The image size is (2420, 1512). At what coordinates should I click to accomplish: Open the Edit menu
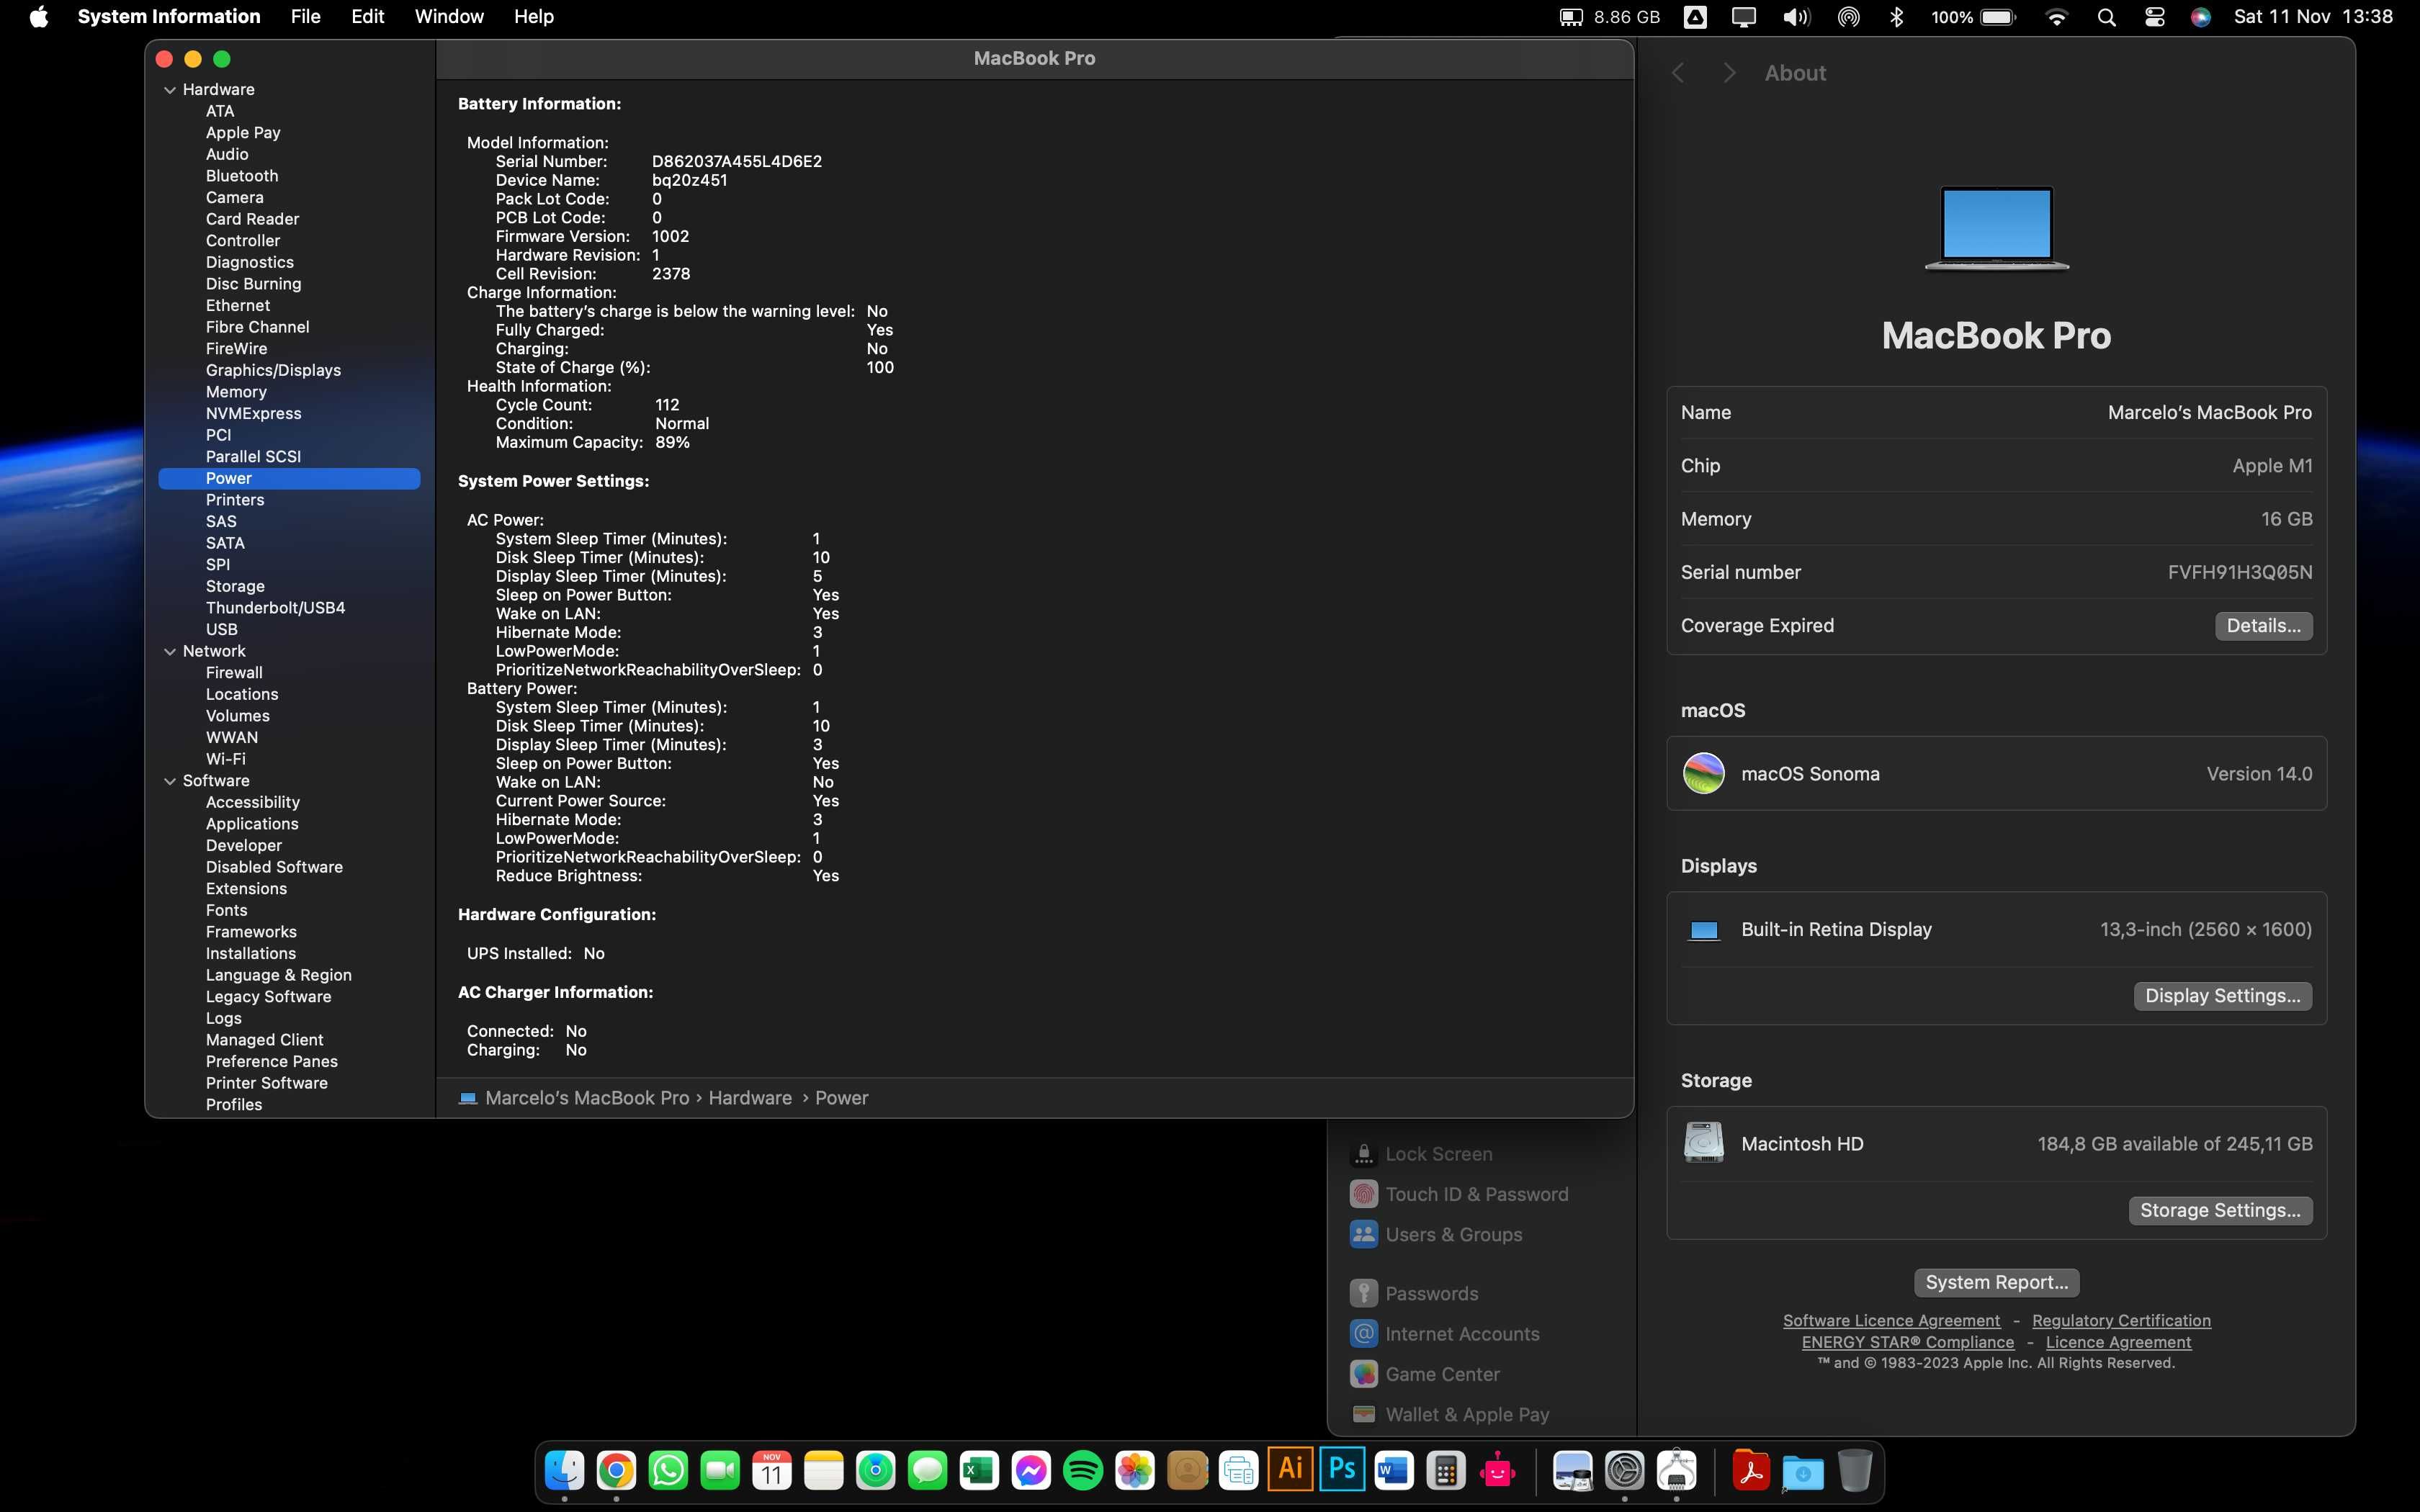click(367, 17)
